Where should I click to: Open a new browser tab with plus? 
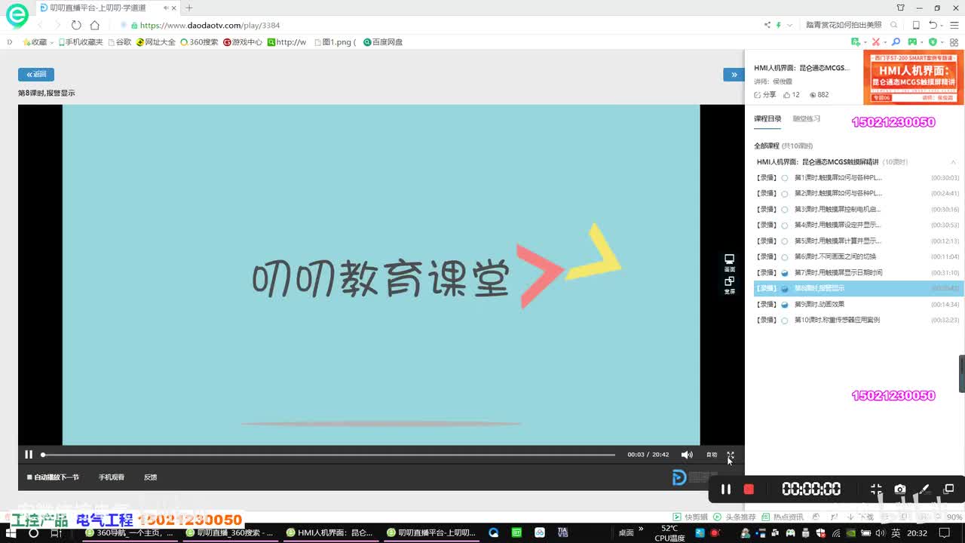[x=189, y=8]
